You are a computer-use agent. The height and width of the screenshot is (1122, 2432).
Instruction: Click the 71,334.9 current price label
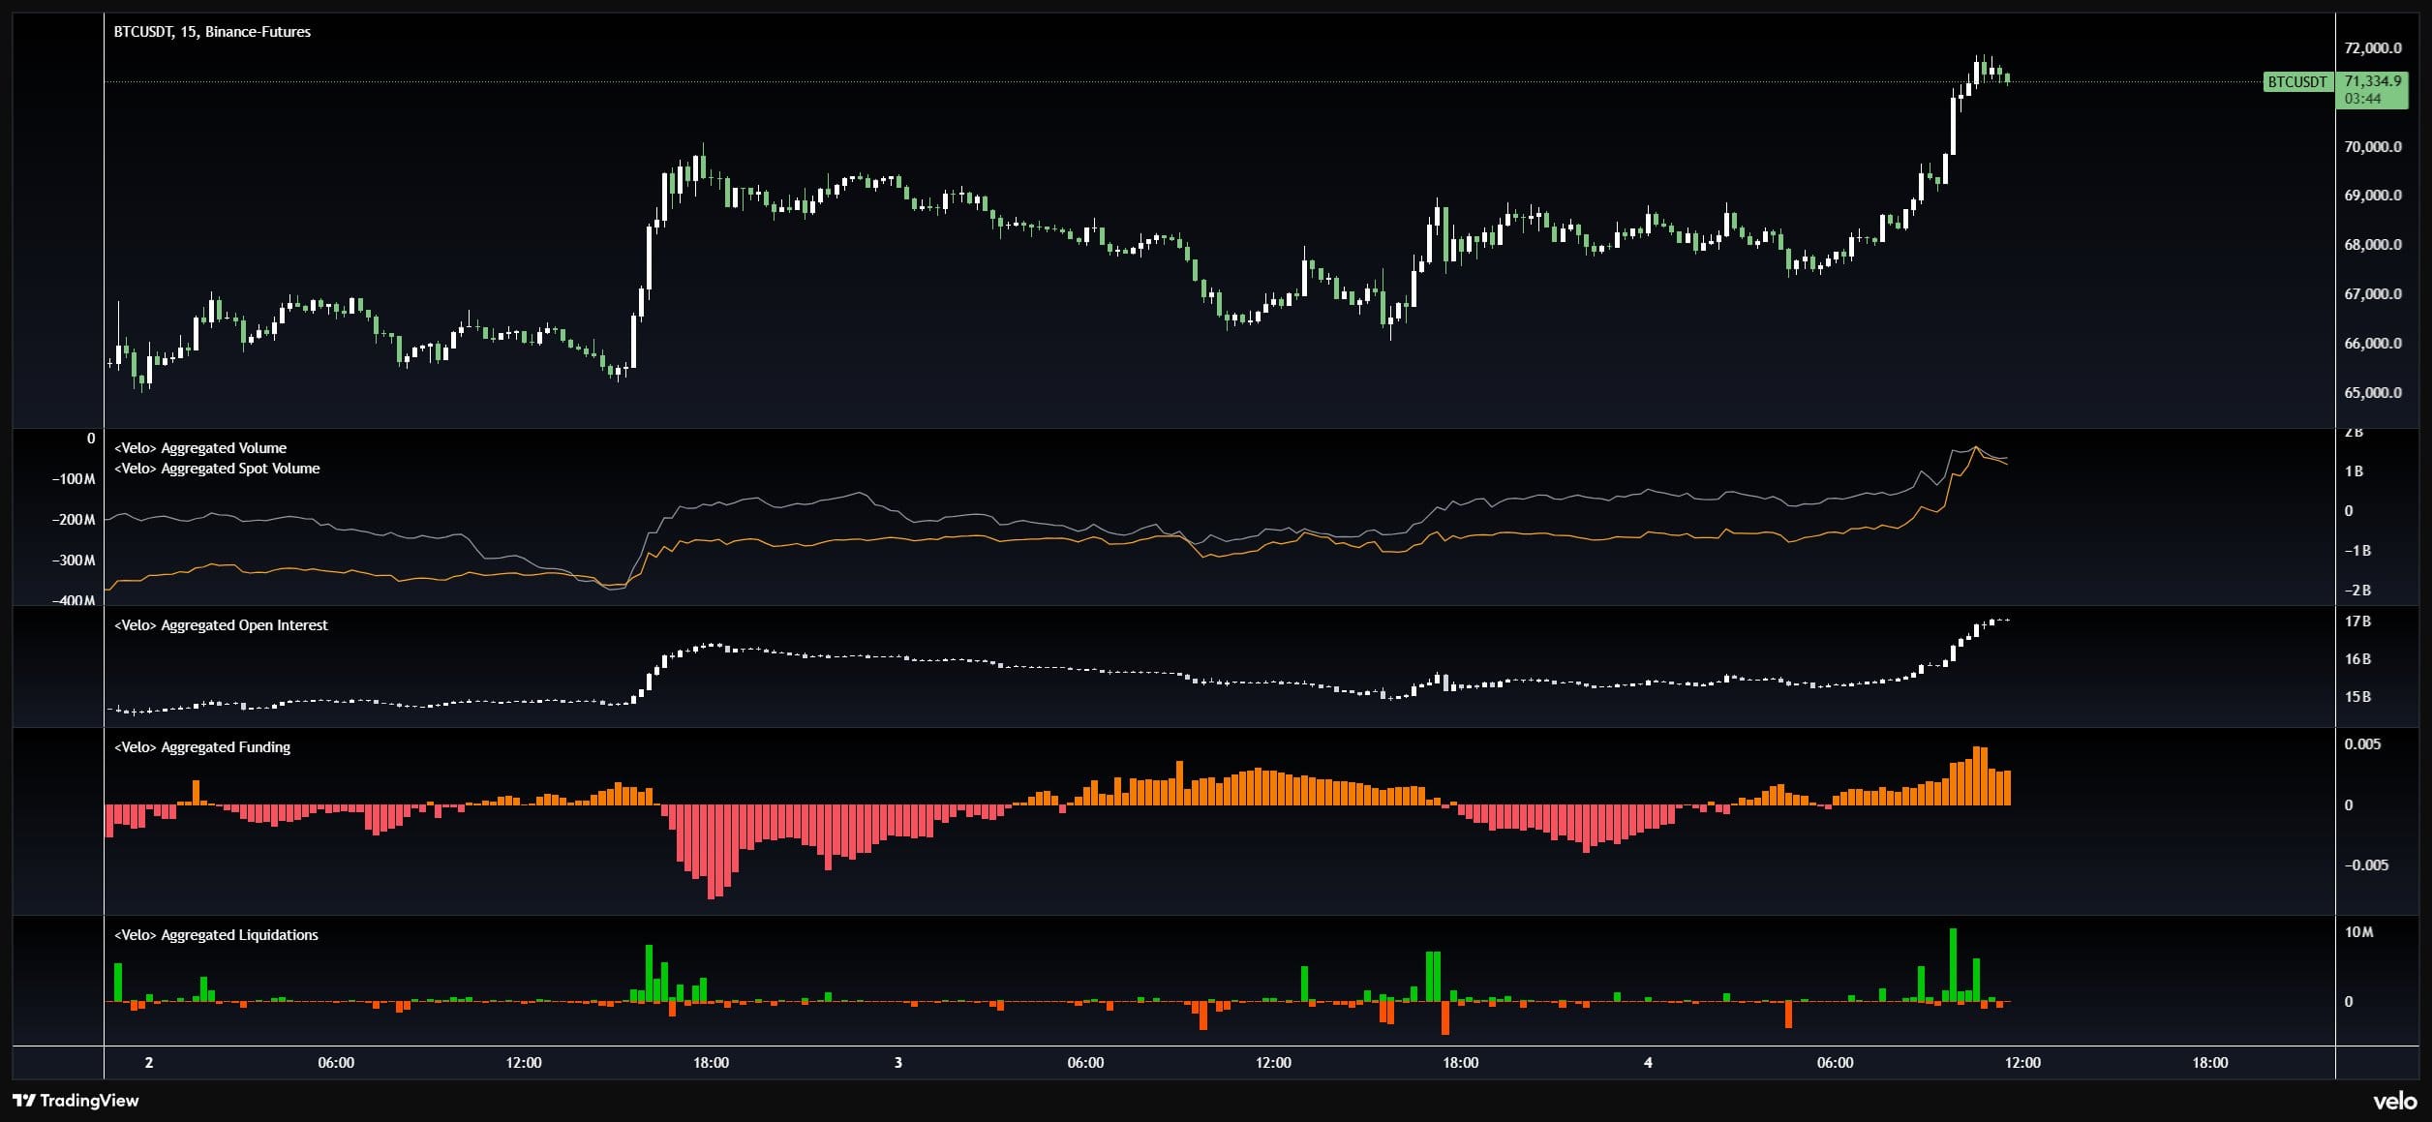[x=2372, y=81]
